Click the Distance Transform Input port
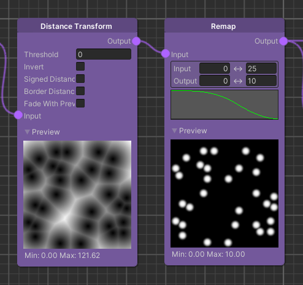 click(18, 115)
